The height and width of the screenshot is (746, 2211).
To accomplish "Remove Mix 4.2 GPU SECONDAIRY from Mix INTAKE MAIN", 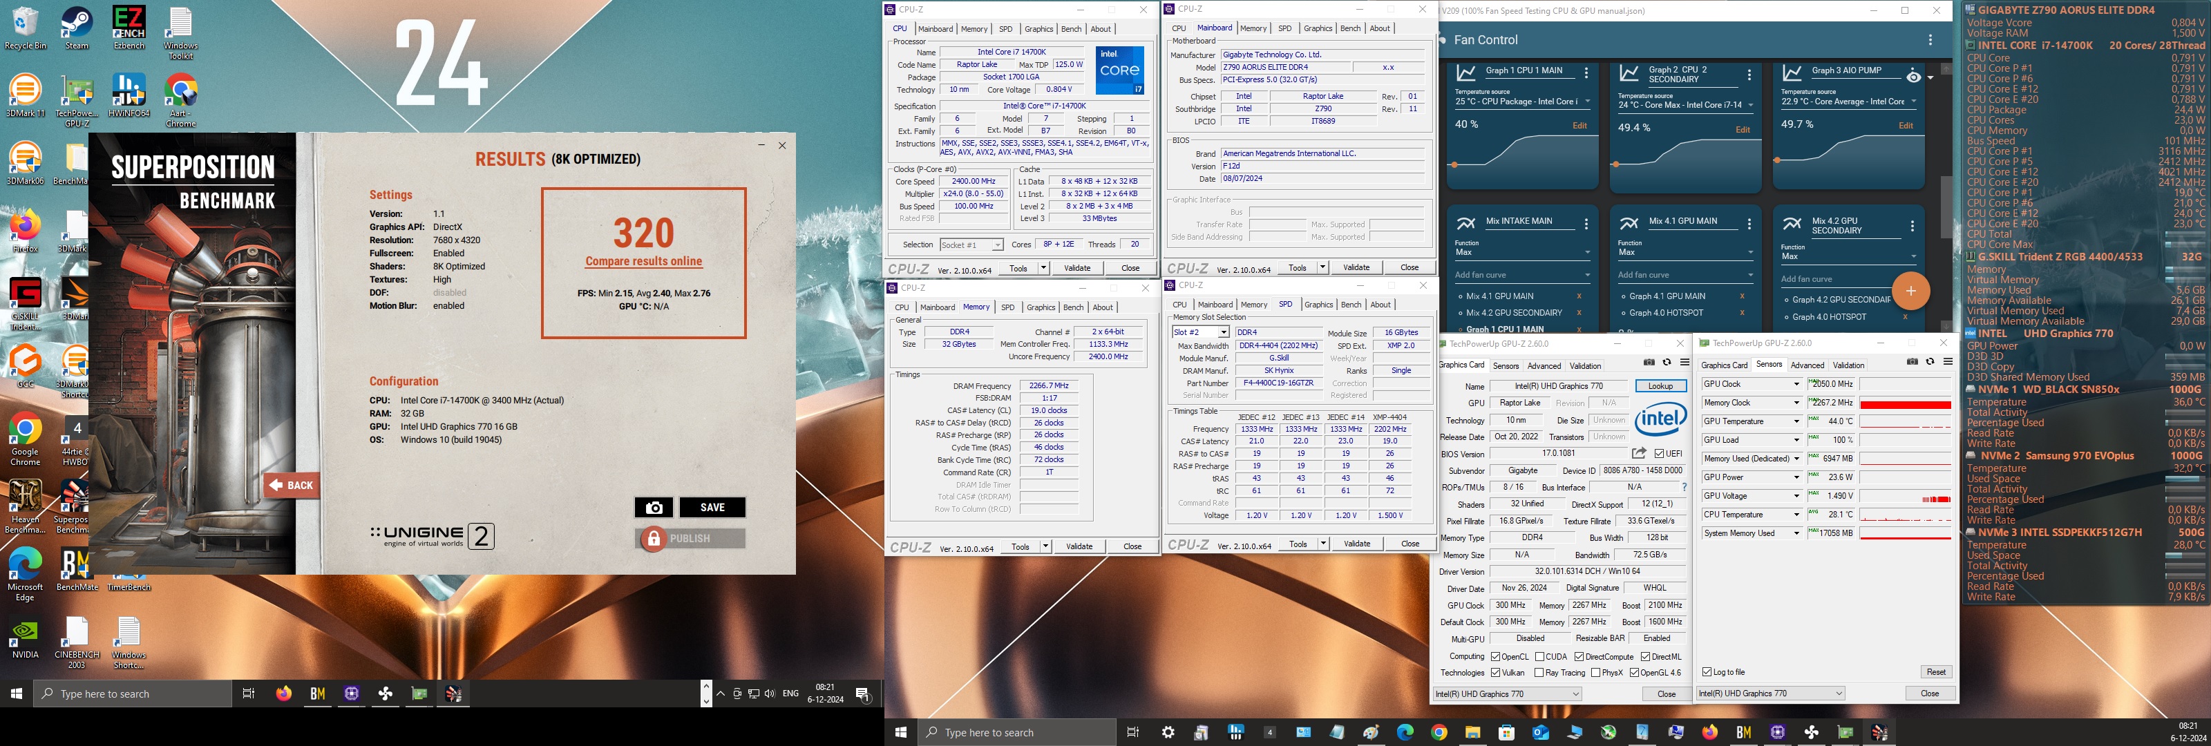I will [1579, 312].
